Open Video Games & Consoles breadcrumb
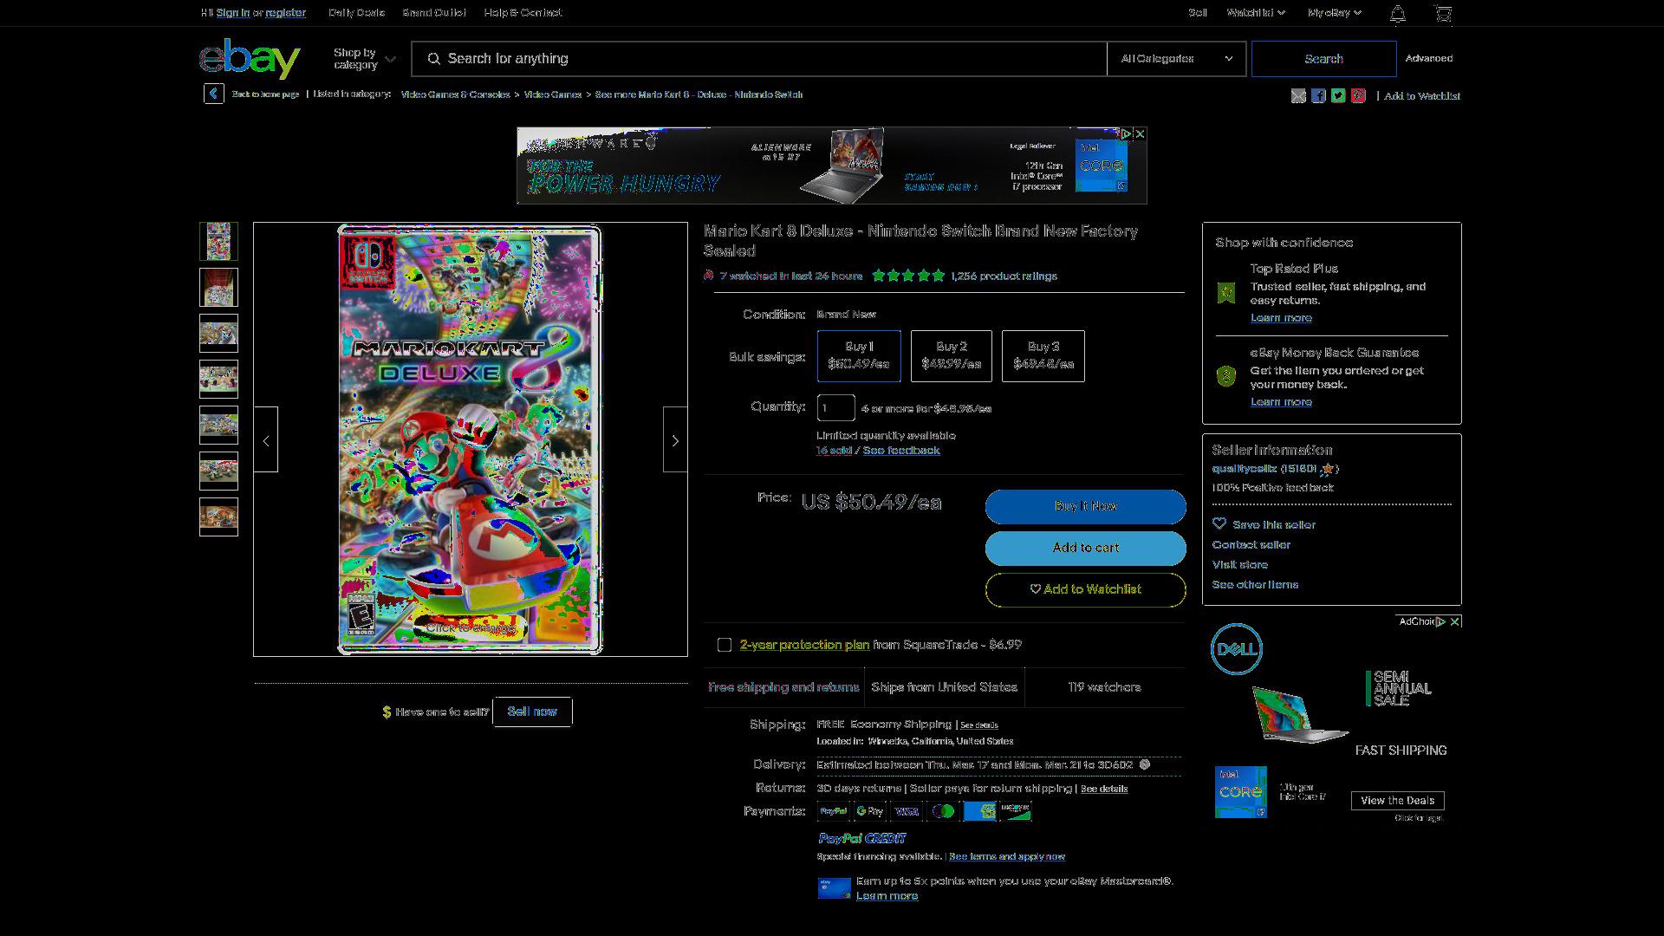The height and width of the screenshot is (936, 1664). 455,94
